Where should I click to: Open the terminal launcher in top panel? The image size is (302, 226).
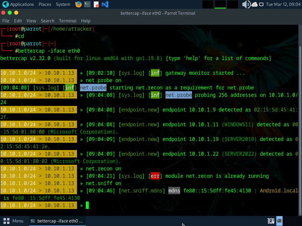click(87, 4)
